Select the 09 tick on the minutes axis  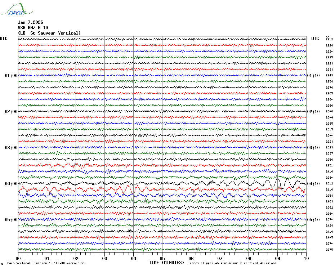point(277,259)
